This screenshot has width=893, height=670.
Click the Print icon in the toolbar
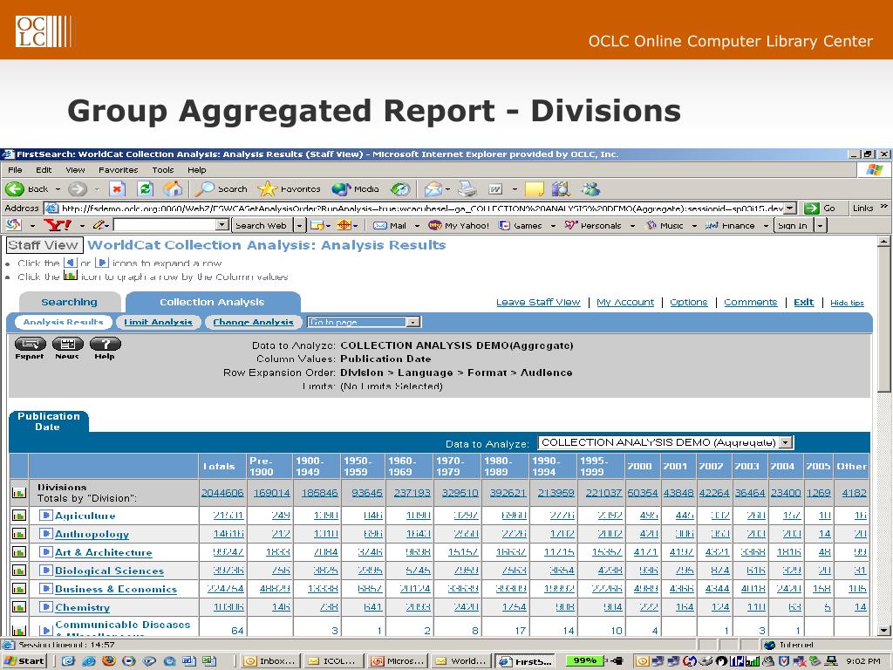pos(467,189)
